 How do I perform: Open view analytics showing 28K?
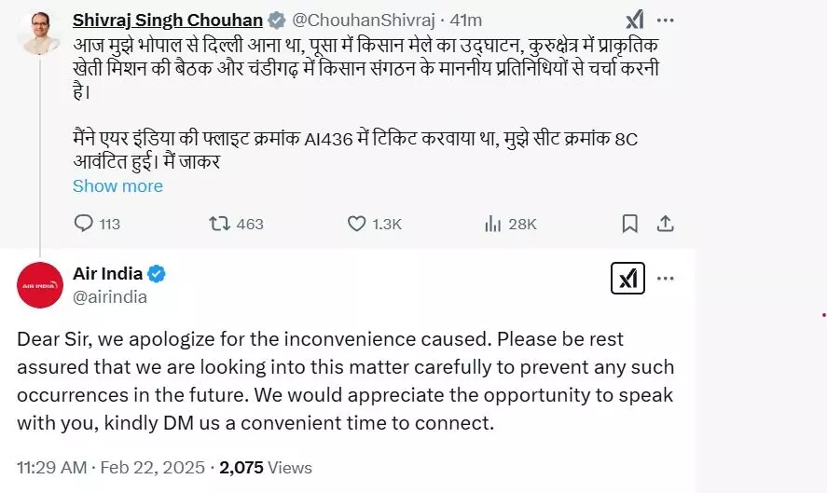point(494,224)
